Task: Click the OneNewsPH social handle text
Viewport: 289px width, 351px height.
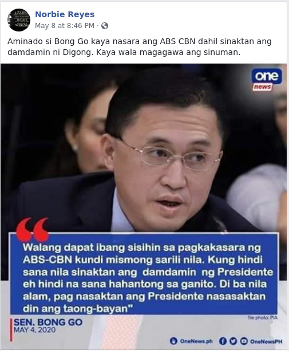Action: point(266,341)
